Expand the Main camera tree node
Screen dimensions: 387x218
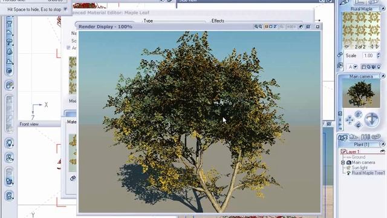pyautogui.click(x=343, y=162)
